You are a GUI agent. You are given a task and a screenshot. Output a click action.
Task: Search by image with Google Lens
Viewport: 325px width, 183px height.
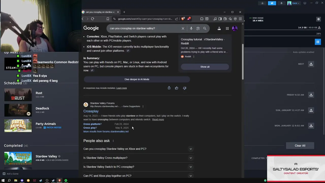click(x=198, y=28)
